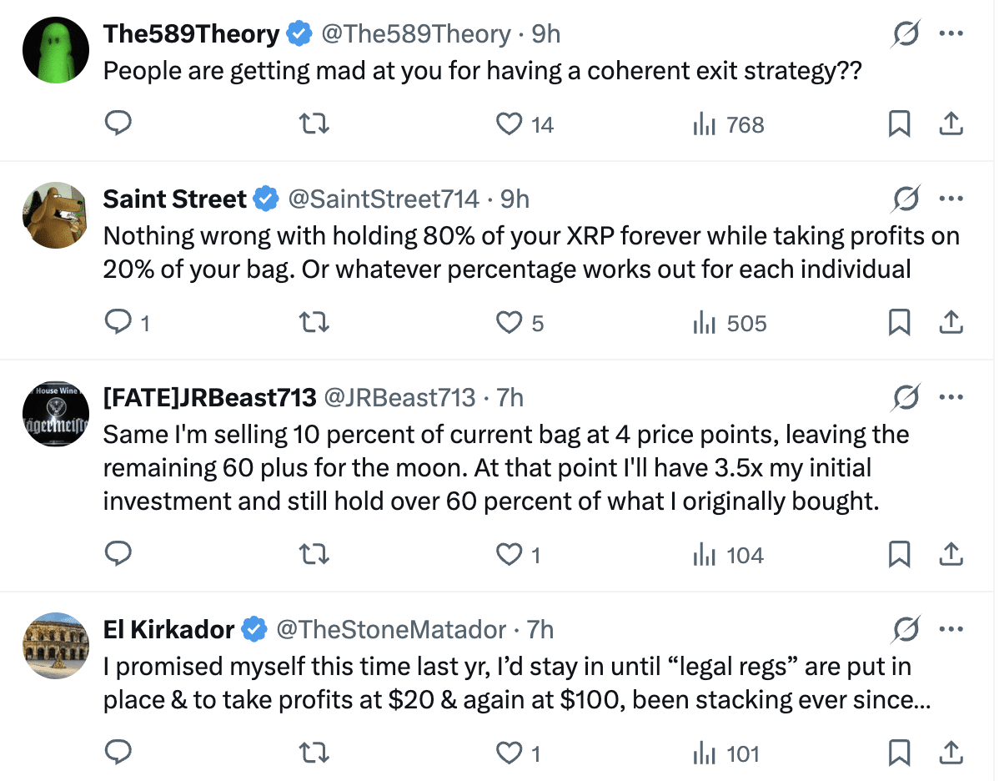The height and width of the screenshot is (781, 999).
Task: Bookmark El Kirkador's tweet
Action: pos(899,753)
